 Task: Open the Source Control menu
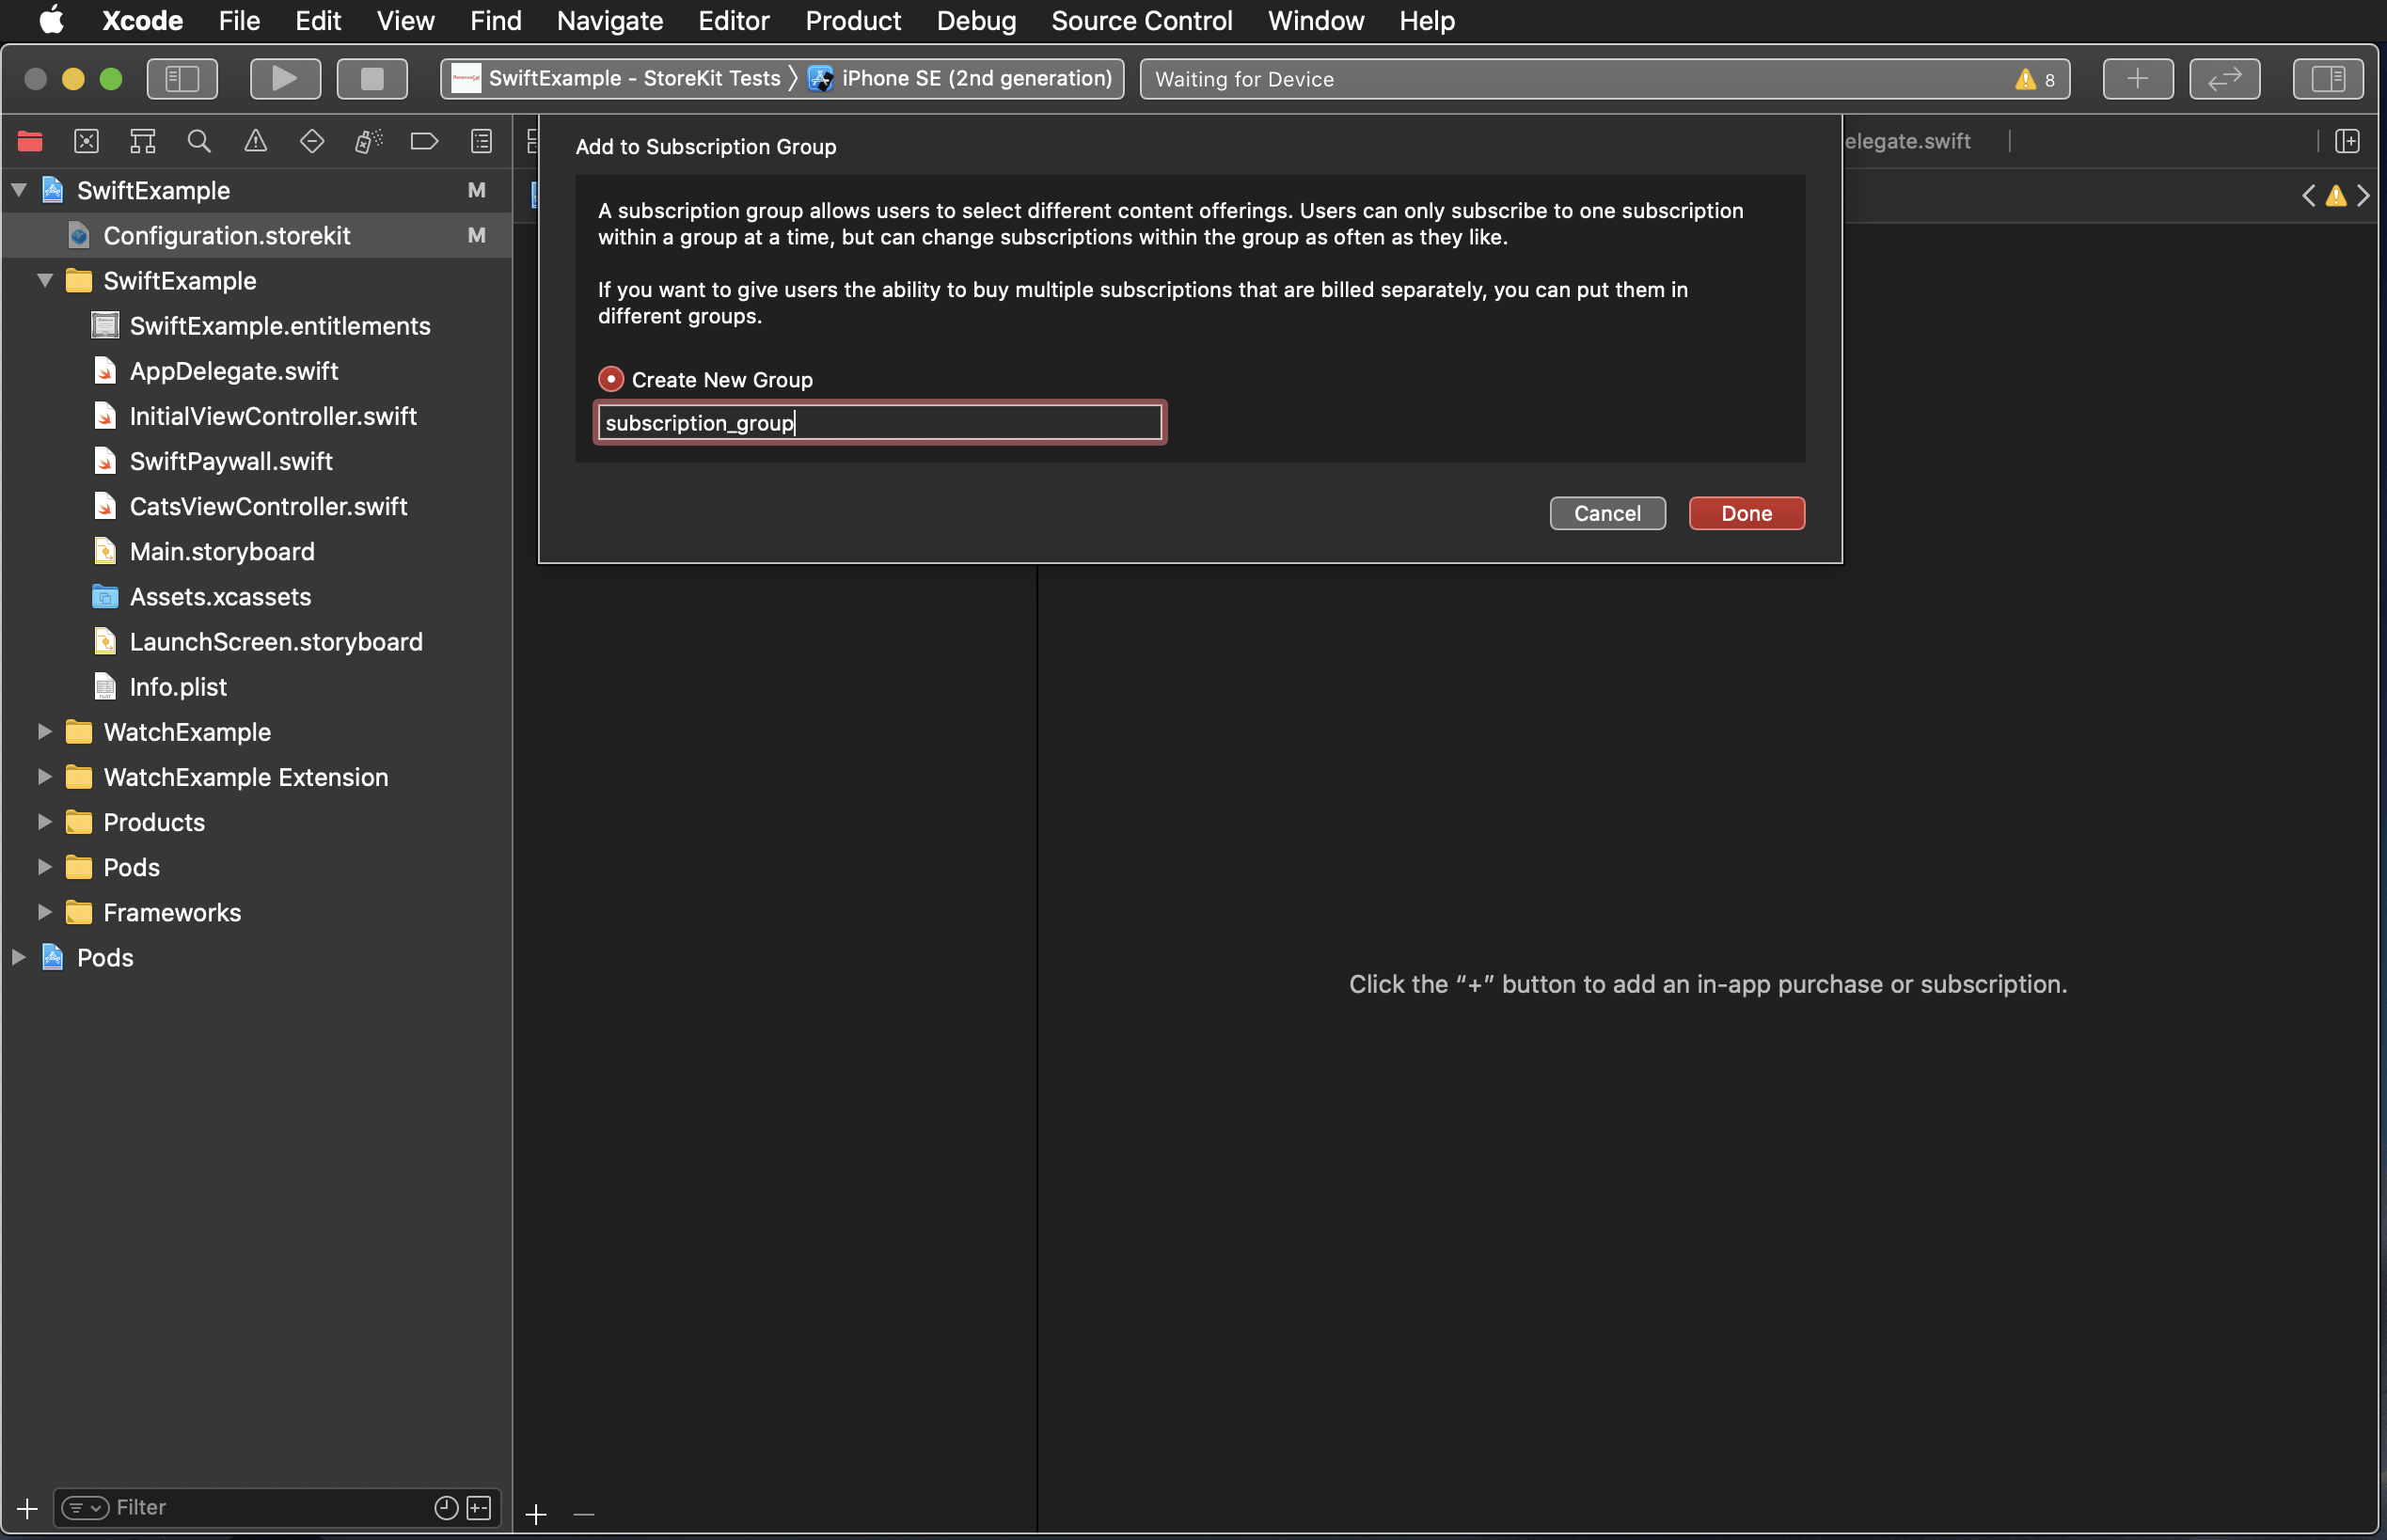coord(1141,21)
